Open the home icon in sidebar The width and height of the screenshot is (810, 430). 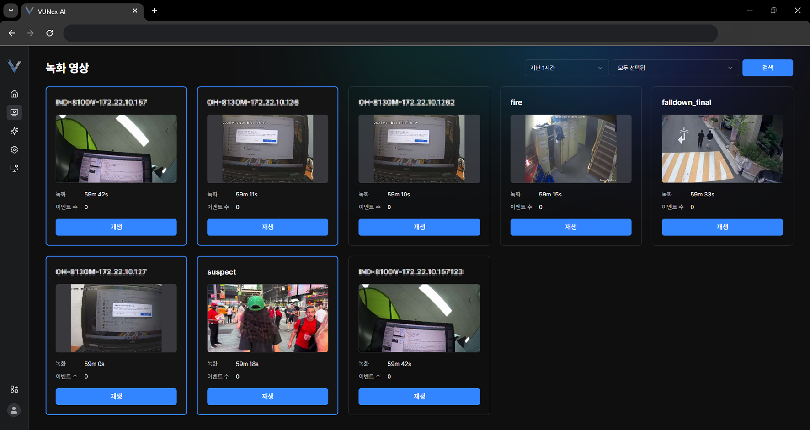pyautogui.click(x=14, y=94)
